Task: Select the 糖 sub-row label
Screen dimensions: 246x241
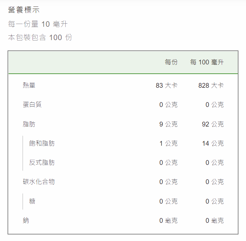Action: pos(32,201)
